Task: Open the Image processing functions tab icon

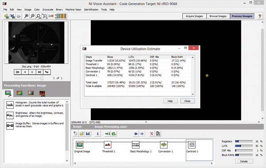Action: click(8, 93)
